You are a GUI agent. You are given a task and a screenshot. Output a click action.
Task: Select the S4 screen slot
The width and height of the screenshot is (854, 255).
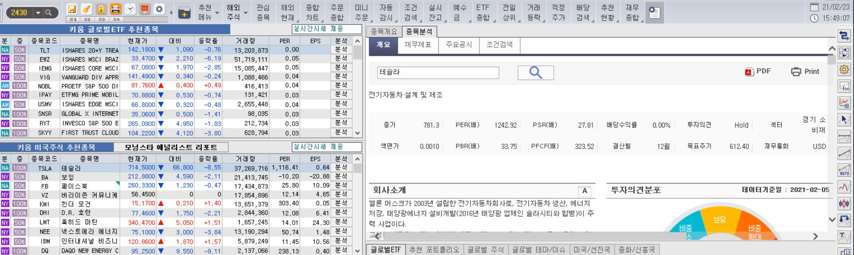[x=116, y=20]
